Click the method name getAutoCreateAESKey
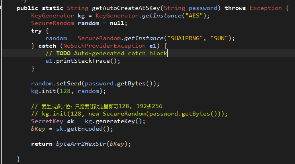 point(126,8)
